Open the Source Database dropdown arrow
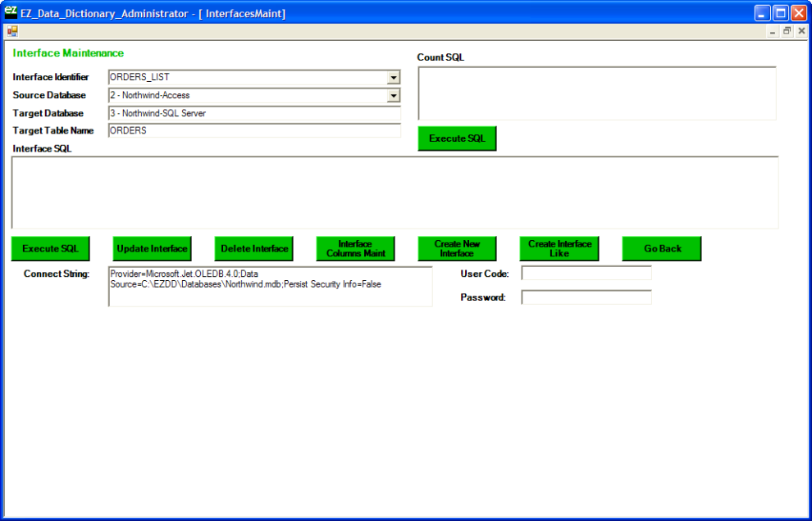This screenshot has height=521, width=812. (x=394, y=96)
